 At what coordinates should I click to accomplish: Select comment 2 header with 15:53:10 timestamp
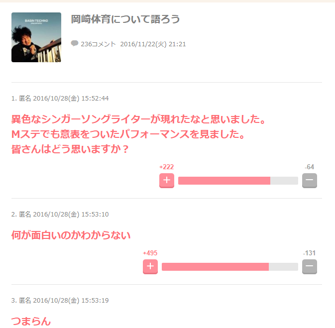click(60, 215)
